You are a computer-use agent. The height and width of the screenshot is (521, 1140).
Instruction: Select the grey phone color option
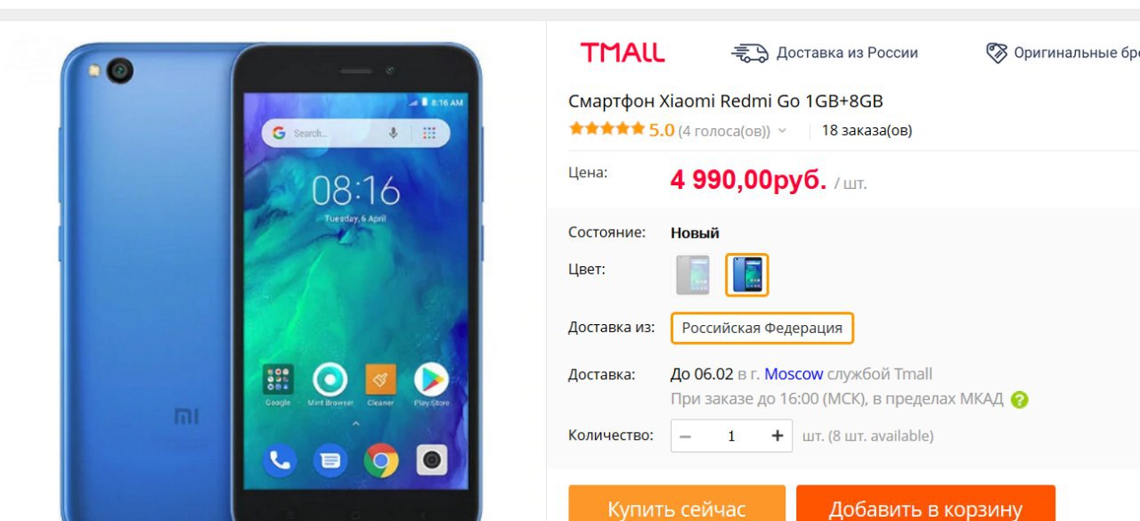click(x=693, y=275)
